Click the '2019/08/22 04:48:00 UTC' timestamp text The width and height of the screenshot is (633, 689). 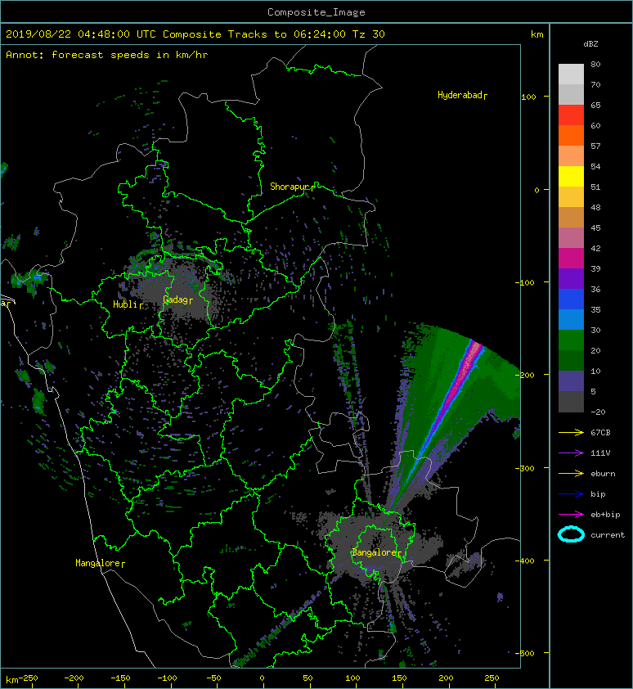[x=81, y=34]
